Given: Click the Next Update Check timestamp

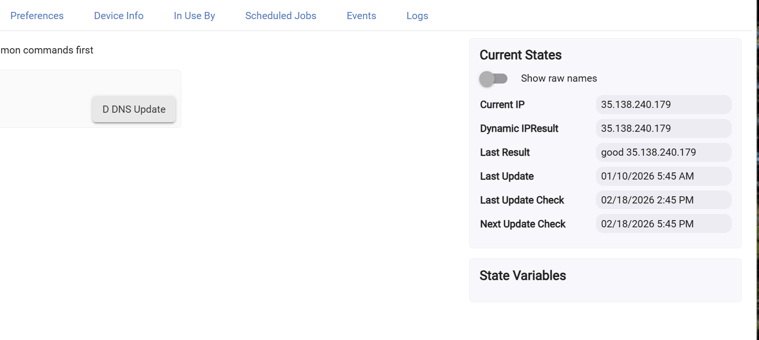Looking at the screenshot, I should click(663, 224).
